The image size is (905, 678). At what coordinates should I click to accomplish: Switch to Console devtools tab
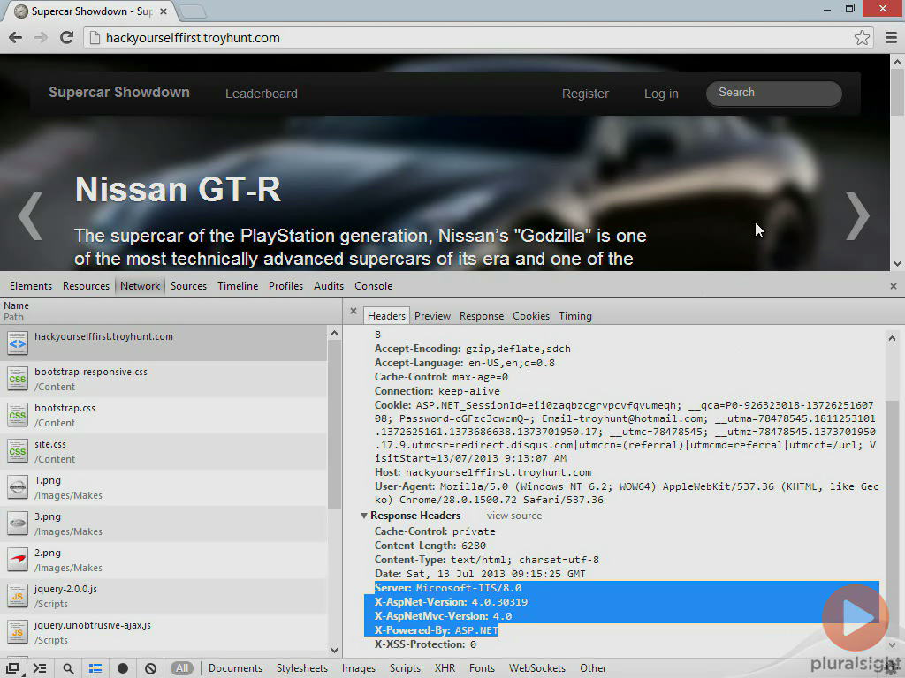pos(374,286)
